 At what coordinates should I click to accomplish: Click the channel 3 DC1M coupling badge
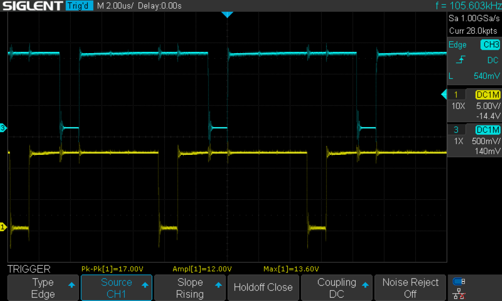(x=488, y=130)
